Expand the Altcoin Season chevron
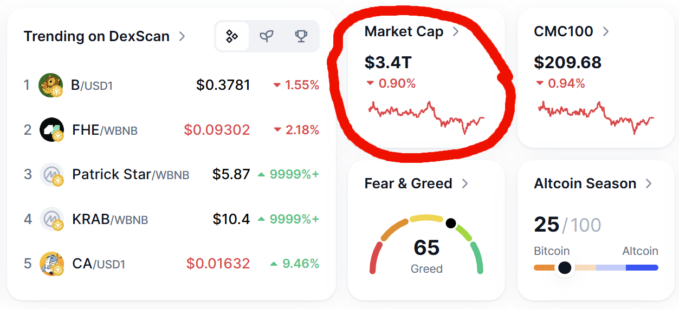The height and width of the screenshot is (309, 679). 649,183
